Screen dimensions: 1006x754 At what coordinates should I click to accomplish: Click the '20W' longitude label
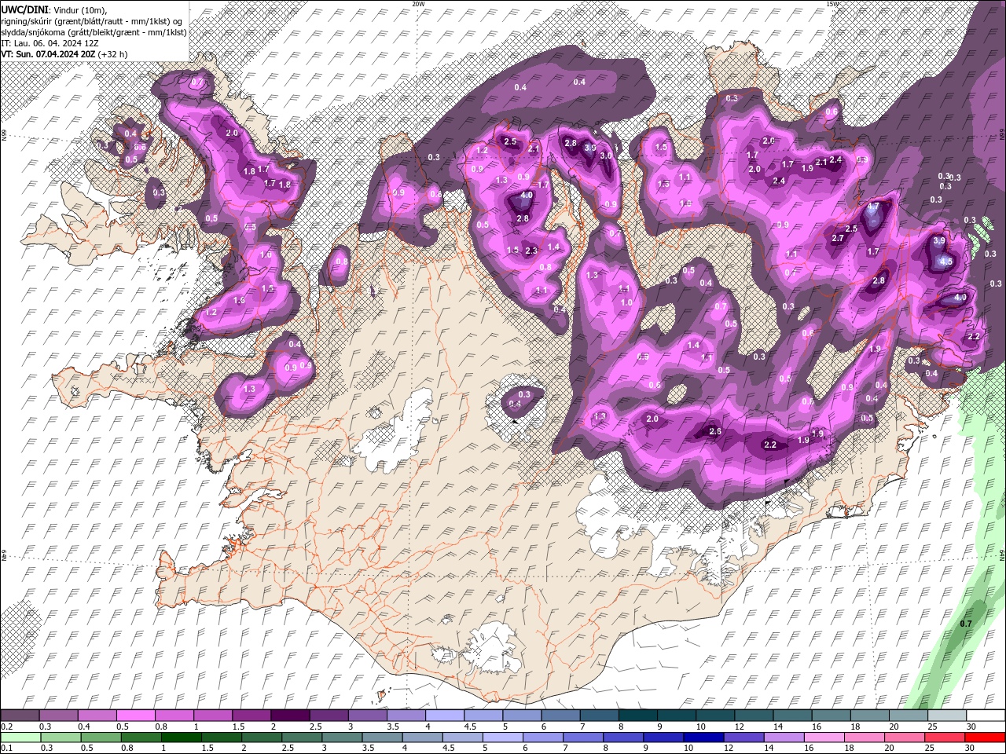coord(418,4)
